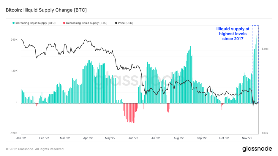Select the Jan '22 x-axis label
The image size is (278, 156).
pyautogui.click(x=21, y=138)
